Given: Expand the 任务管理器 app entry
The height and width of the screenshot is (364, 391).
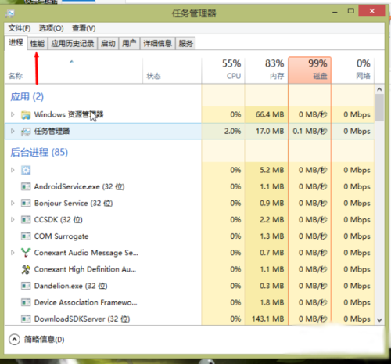Looking at the screenshot, I should (13, 131).
